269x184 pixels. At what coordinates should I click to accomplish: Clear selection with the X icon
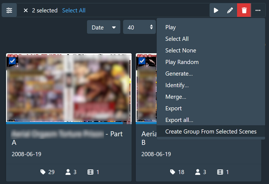click(x=26, y=10)
